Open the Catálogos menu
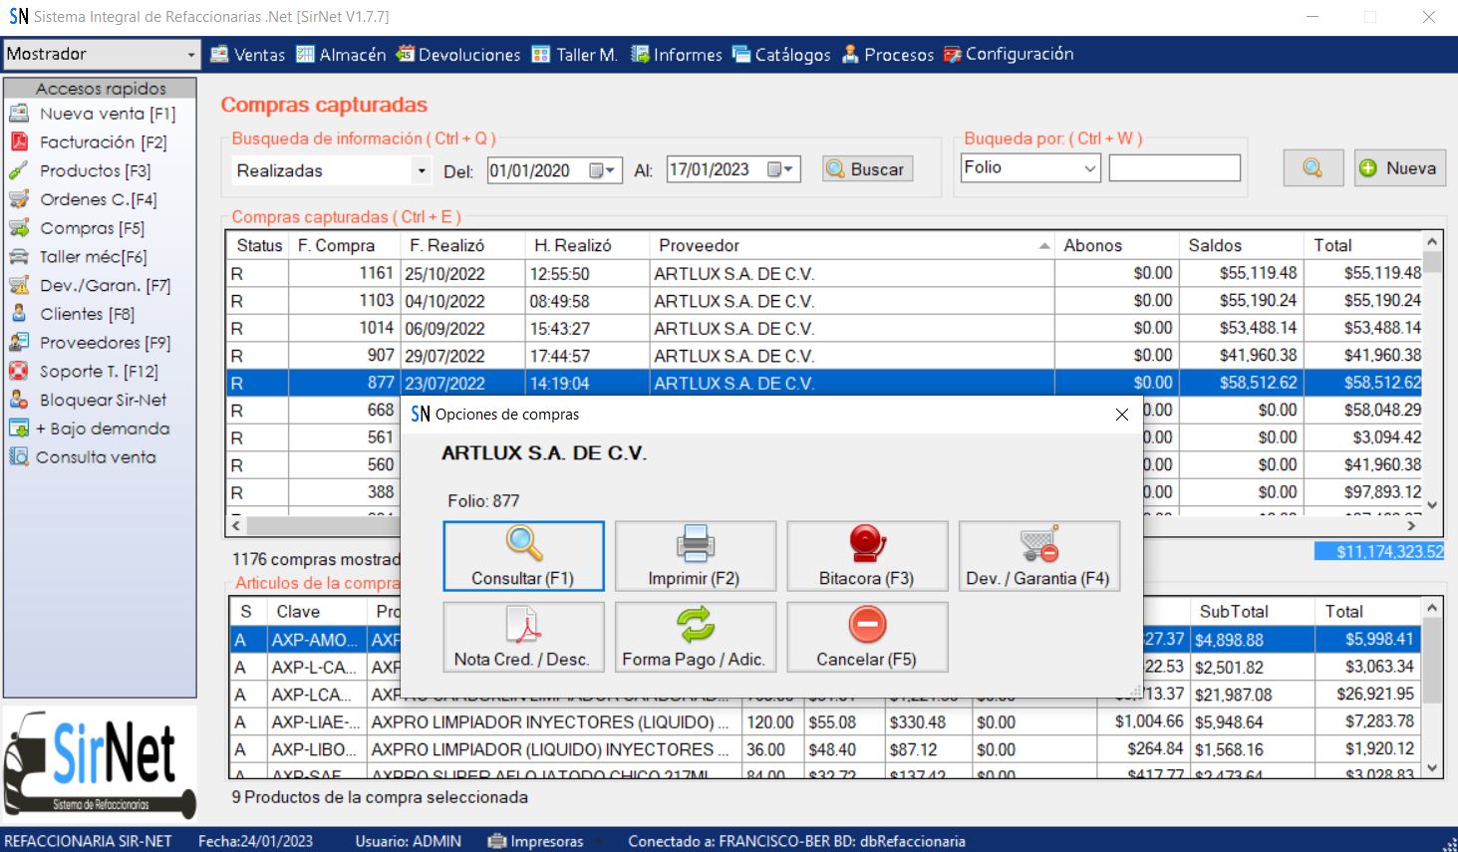1458x852 pixels. click(x=781, y=55)
